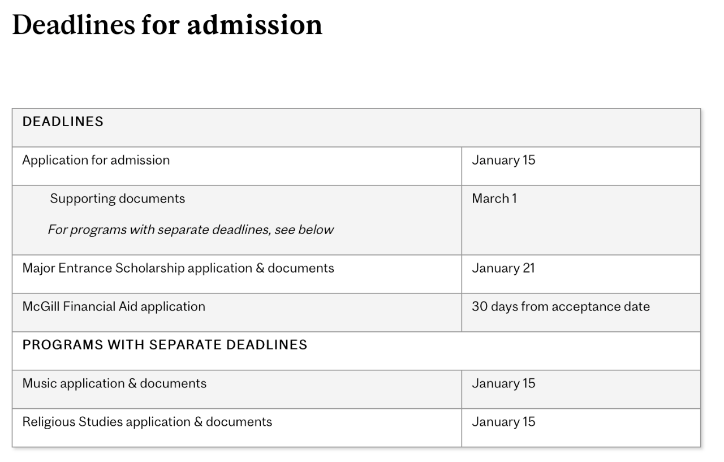
Task: Click the Application for admission row label
Action: coord(96,160)
